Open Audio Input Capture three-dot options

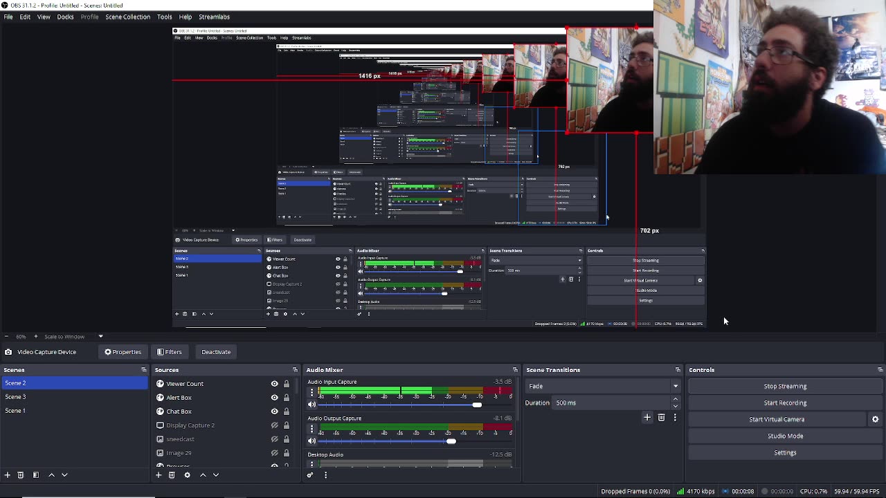pyautogui.click(x=311, y=392)
